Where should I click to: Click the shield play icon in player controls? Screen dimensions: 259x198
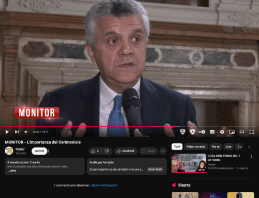click(192, 132)
